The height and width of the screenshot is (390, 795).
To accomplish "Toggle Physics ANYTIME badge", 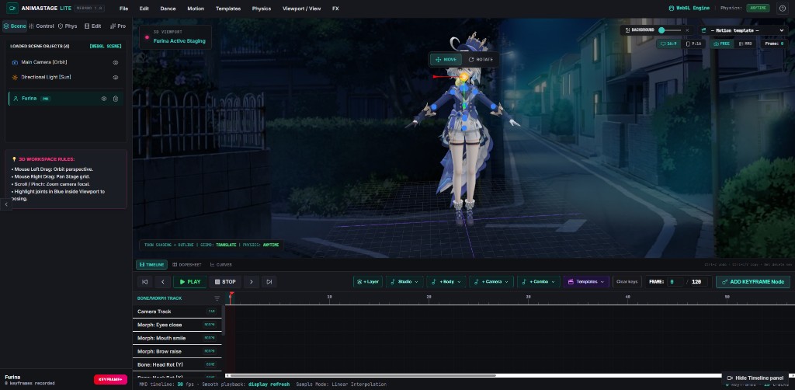I will pyautogui.click(x=758, y=8).
